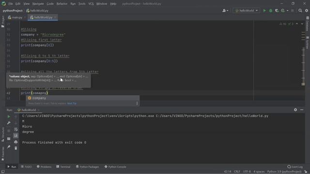The width and height of the screenshot is (310, 174).
Task: Switch to the main.py editor tab
Action: [x=15, y=17]
